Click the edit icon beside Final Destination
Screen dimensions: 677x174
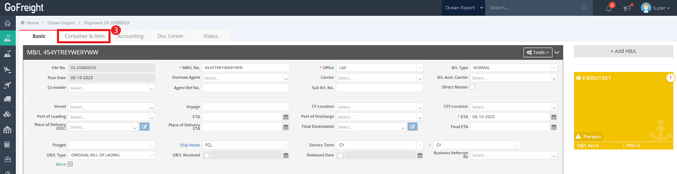[412, 127]
